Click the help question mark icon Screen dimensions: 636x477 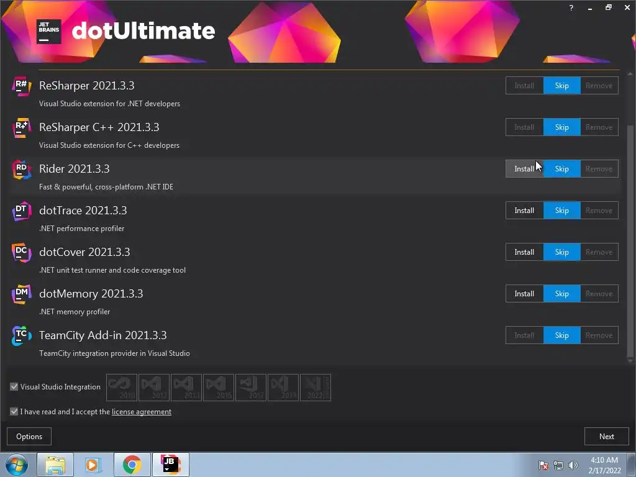click(571, 7)
